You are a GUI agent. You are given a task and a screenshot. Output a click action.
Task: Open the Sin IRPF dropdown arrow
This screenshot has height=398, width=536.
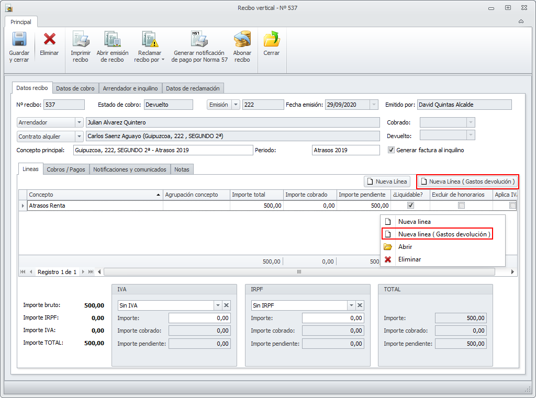pos(351,305)
